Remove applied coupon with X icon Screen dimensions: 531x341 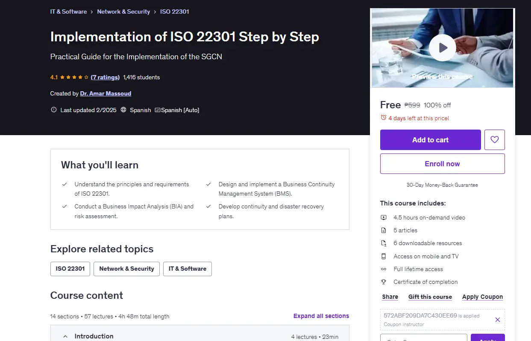(x=498, y=320)
